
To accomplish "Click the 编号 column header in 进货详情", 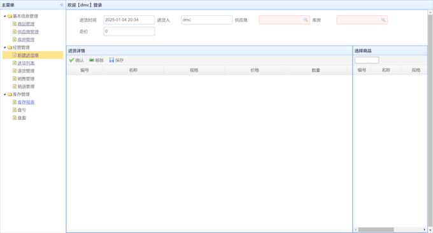I will pyautogui.click(x=85, y=71).
